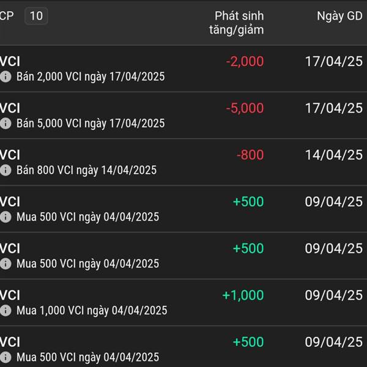This screenshot has height=367, width=367.
Task: Click VCI ticker in the -2,000 row
Action: (10, 61)
